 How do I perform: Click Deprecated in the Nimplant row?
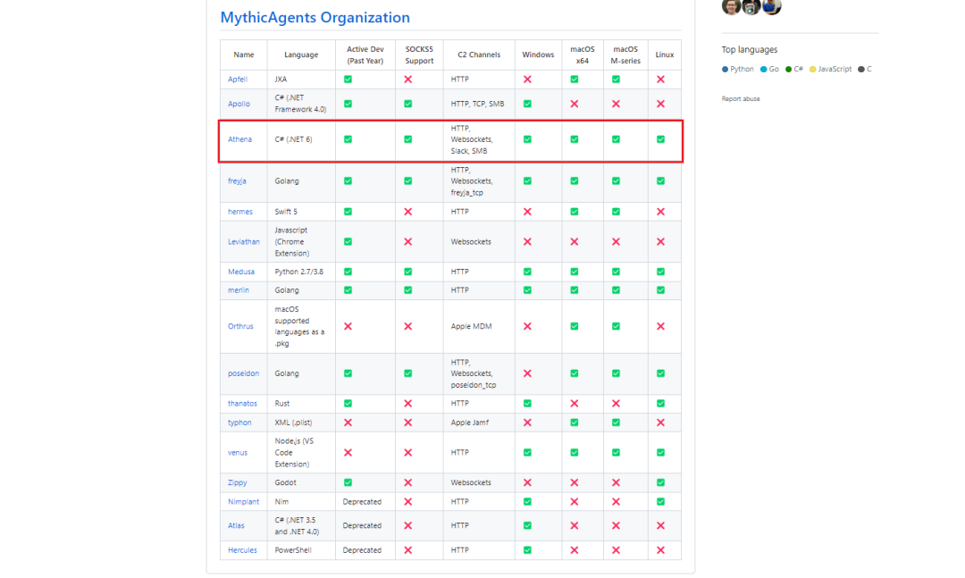pos(362,502)
